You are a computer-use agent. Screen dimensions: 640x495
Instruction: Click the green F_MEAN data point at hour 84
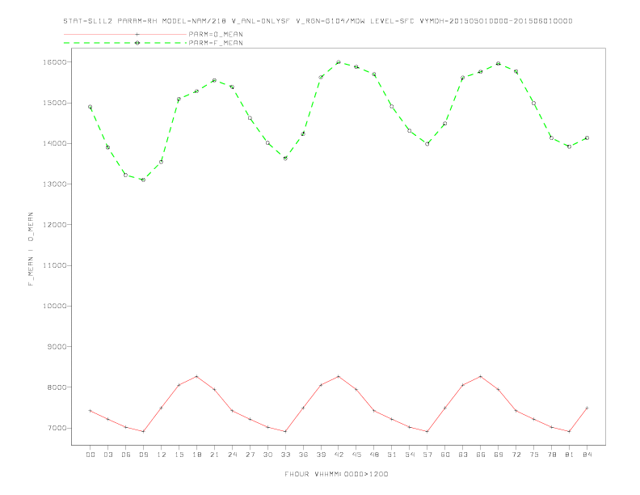tap(587, 138)
